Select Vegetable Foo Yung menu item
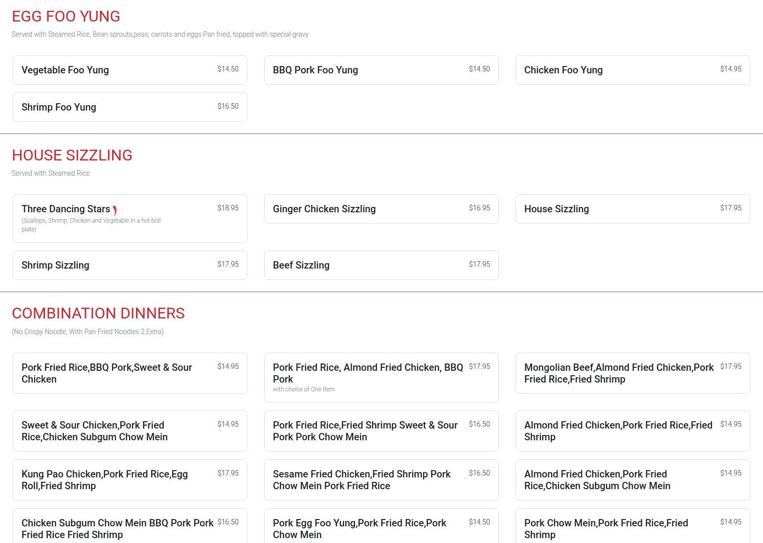763x543 pixels. [x=130, y=70]
